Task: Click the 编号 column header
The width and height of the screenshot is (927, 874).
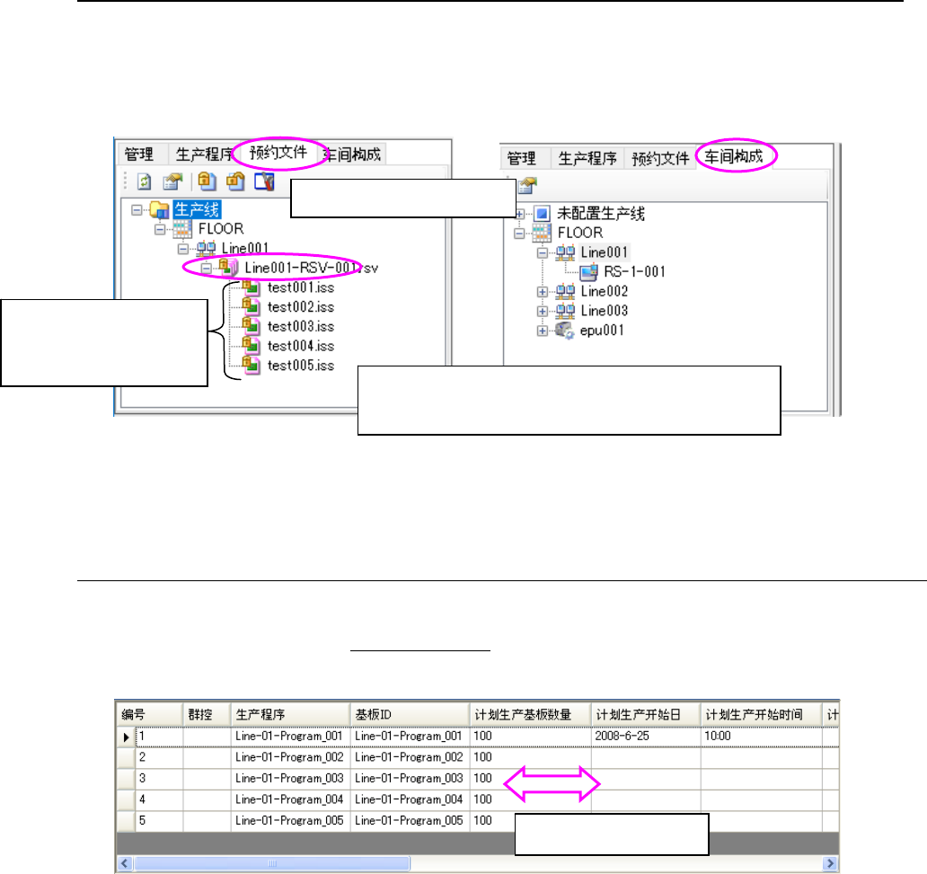Action: [x=149, y=714]
